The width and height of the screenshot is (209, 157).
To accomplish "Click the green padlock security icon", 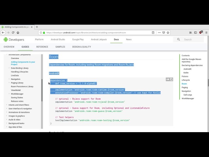I will click(44, 33).
